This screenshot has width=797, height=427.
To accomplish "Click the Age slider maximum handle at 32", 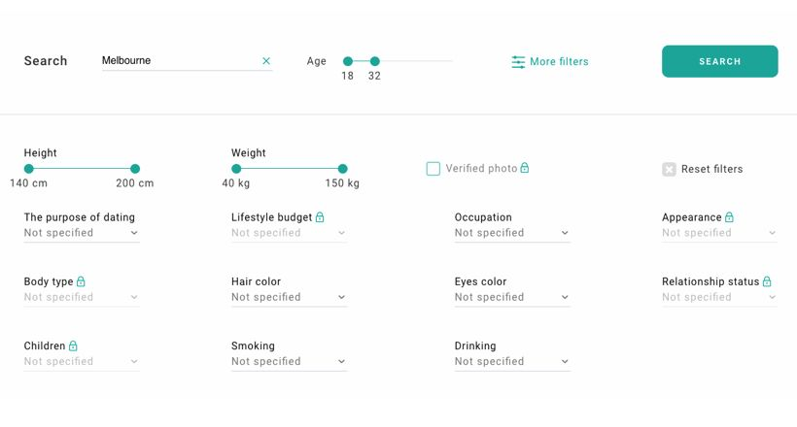I will pyautogui.click(x=374, y=61).
